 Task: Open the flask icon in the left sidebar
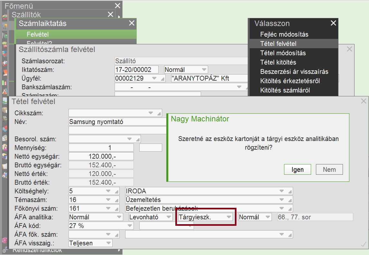pyautogui.click(x=5, y=92)
